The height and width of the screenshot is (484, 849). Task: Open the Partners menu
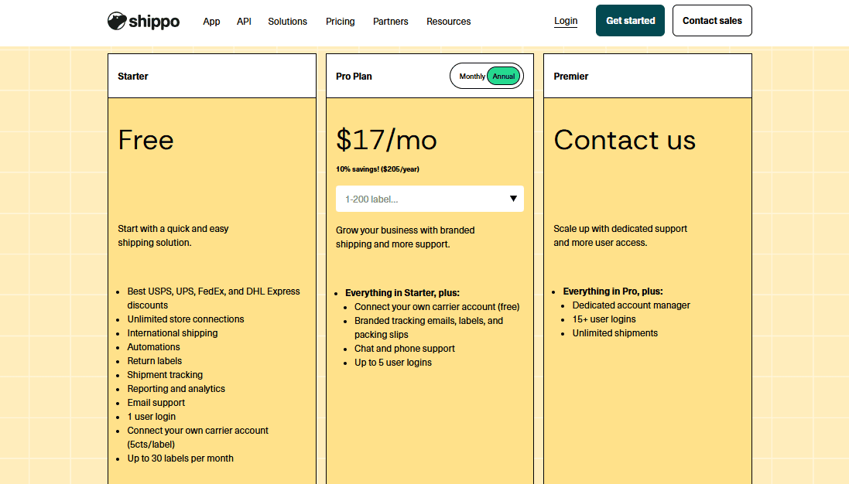click(390, 22)
